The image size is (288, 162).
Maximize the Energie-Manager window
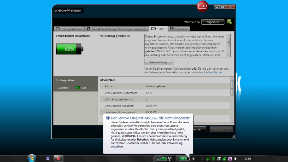[x=222, y=7]
